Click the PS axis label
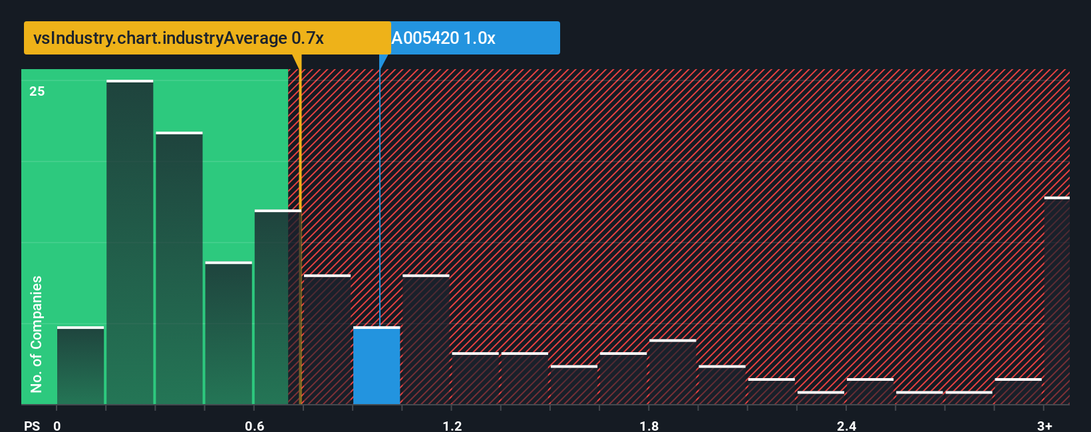The image size is (1091, 432). tap(32, 425)
